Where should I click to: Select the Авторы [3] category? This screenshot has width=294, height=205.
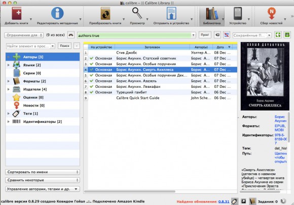pos(43,57)
